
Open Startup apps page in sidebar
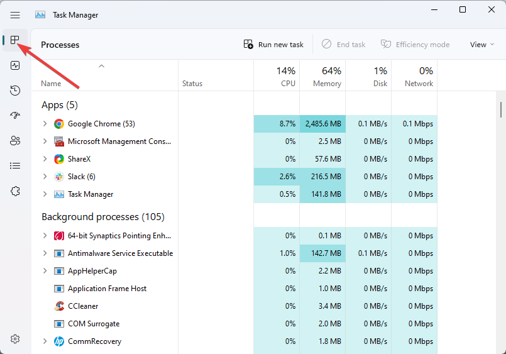pyautogui.click(x=15, y=115)
